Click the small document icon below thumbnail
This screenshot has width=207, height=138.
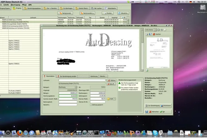(147, 70)
